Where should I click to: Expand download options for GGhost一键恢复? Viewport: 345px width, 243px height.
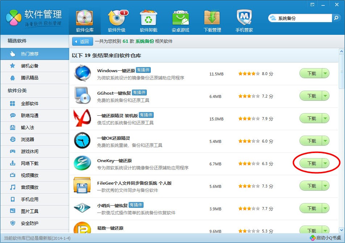click(326, 96)
